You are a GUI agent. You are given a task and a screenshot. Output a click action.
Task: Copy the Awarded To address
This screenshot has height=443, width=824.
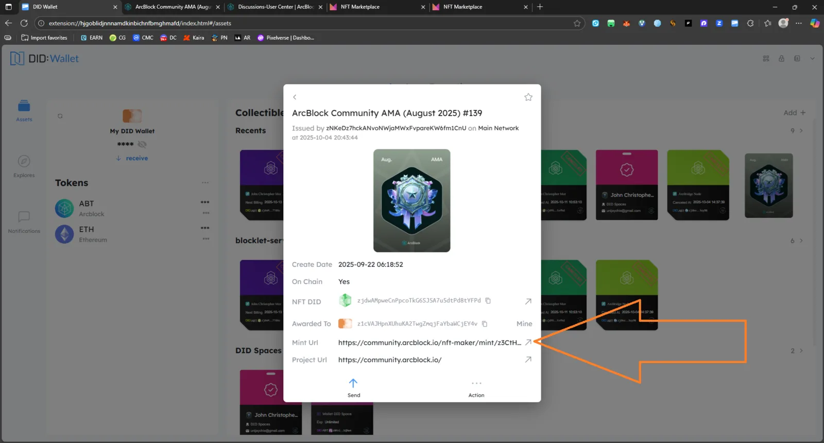[485, 324]
